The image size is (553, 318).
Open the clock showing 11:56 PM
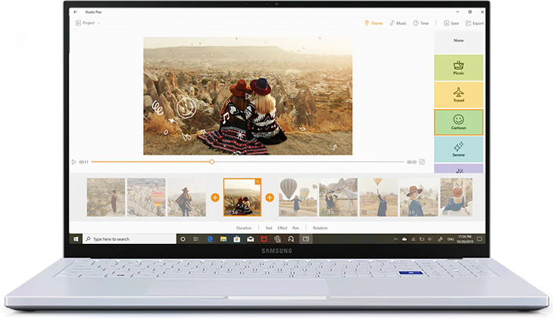[x=465, y=239]
